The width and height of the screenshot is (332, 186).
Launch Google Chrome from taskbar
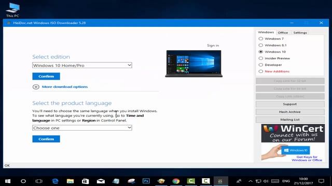[176, 181]
